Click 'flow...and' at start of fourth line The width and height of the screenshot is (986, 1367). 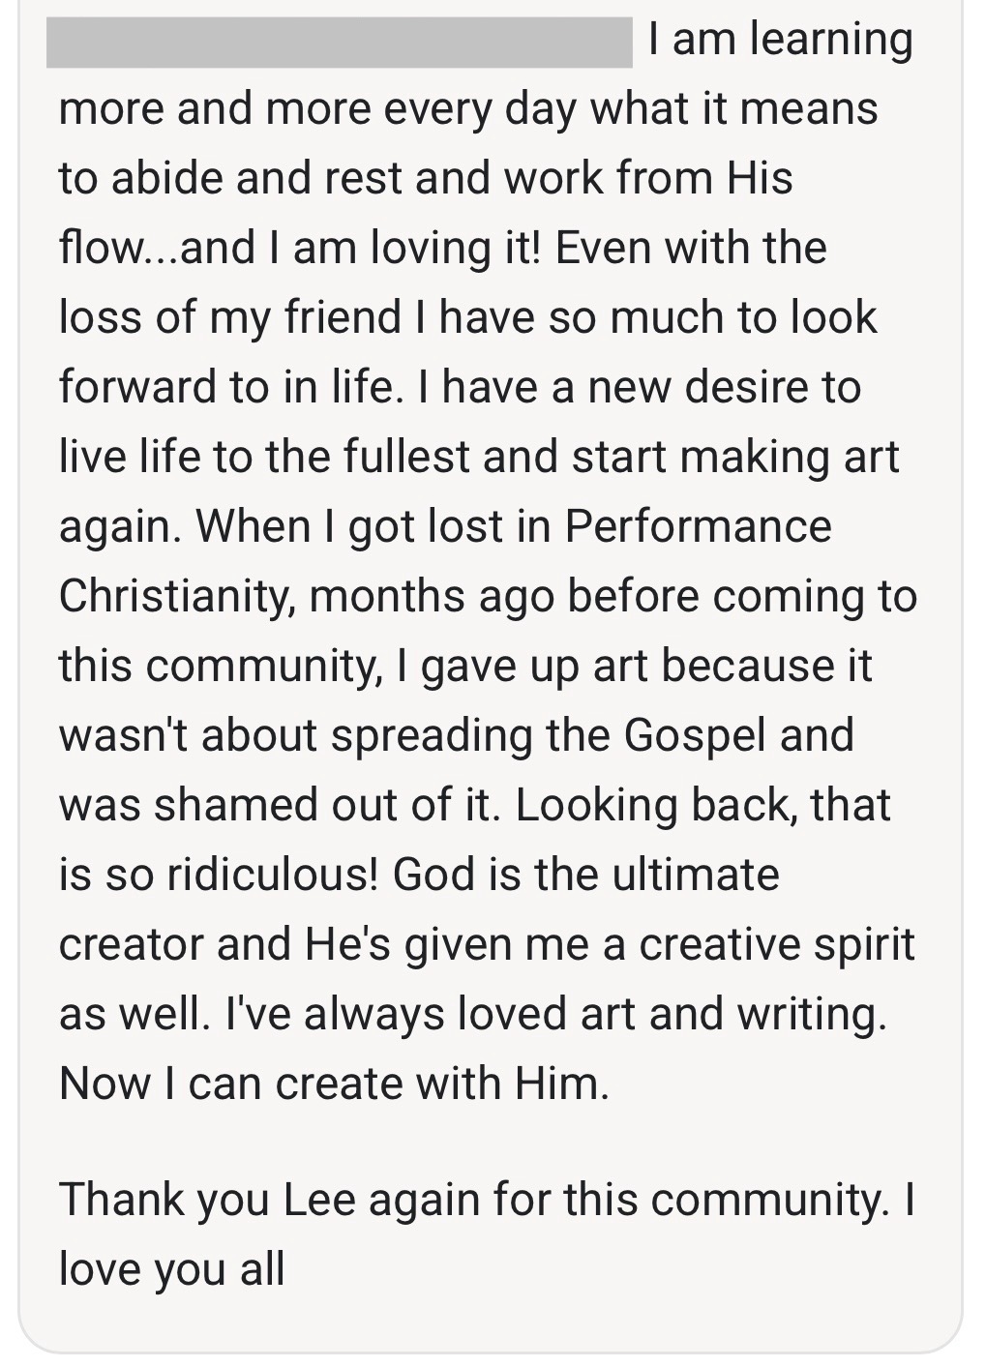156,248
